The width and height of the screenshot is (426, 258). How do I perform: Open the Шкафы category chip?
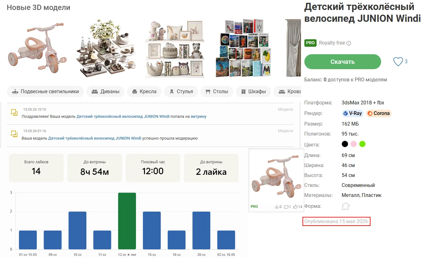(253, 92)
